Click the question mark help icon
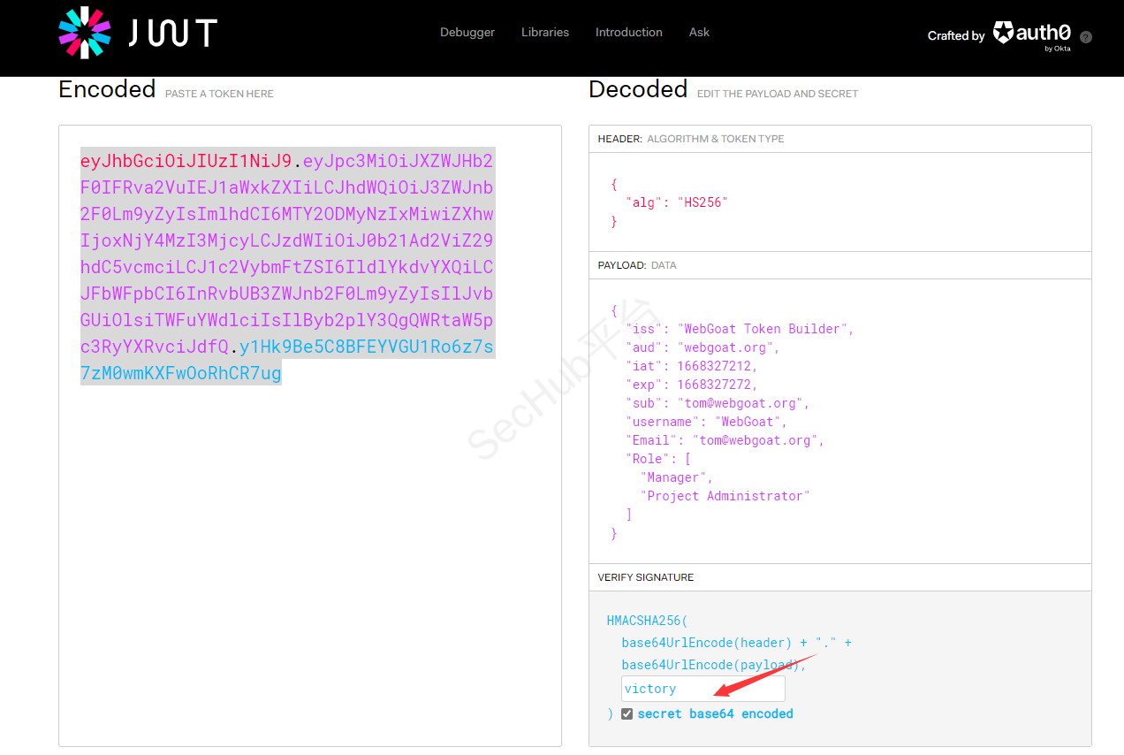 tap(1086, 37)
